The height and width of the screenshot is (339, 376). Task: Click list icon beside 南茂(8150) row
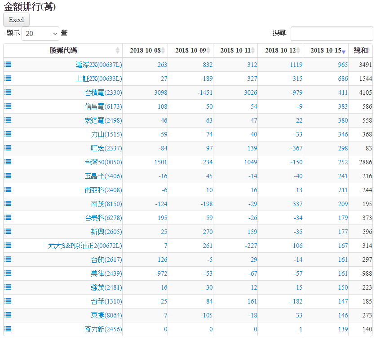tap(8, 203)
